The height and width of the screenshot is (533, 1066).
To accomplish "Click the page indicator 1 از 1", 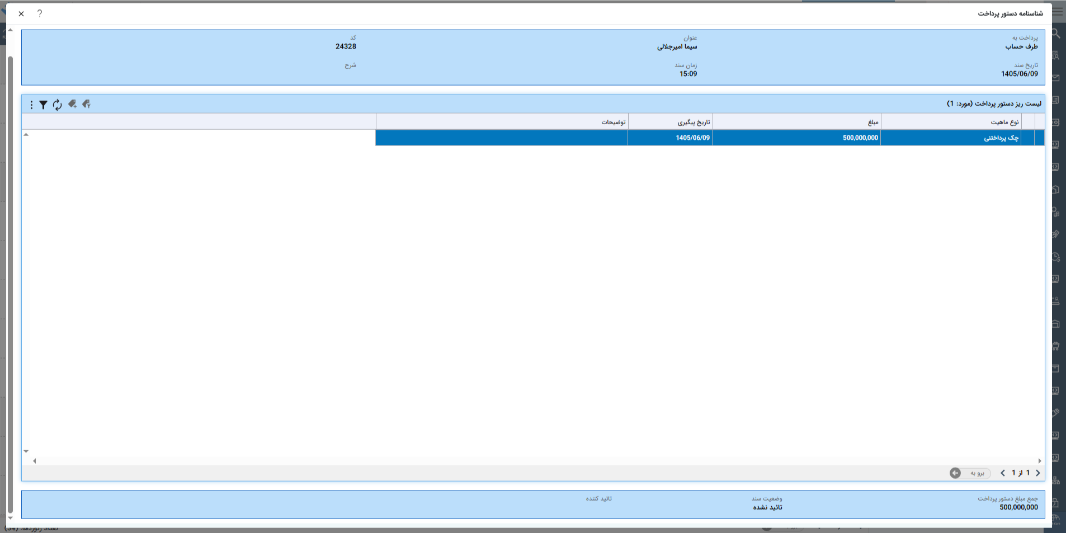I will [1021, 473].
